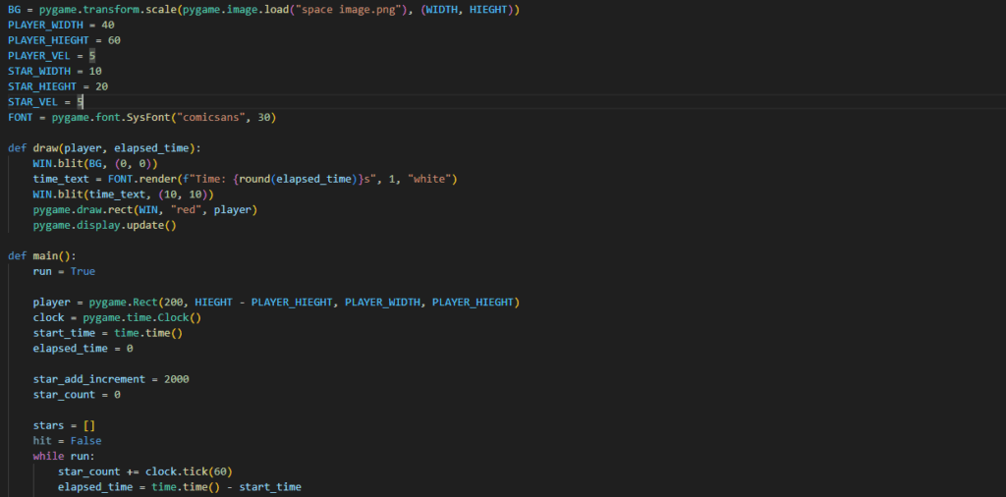Click the main function name in its definition
Screen dimensions: 1006x497
pyautogui.click(x=45, y=256)
